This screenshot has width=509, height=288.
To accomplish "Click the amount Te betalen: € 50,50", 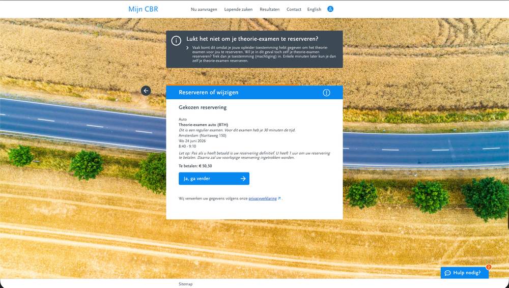I will [195, 166].
